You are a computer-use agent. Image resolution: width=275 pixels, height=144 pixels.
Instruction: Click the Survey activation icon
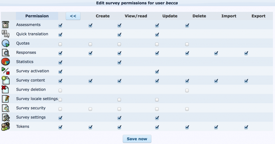coord(6,71)
